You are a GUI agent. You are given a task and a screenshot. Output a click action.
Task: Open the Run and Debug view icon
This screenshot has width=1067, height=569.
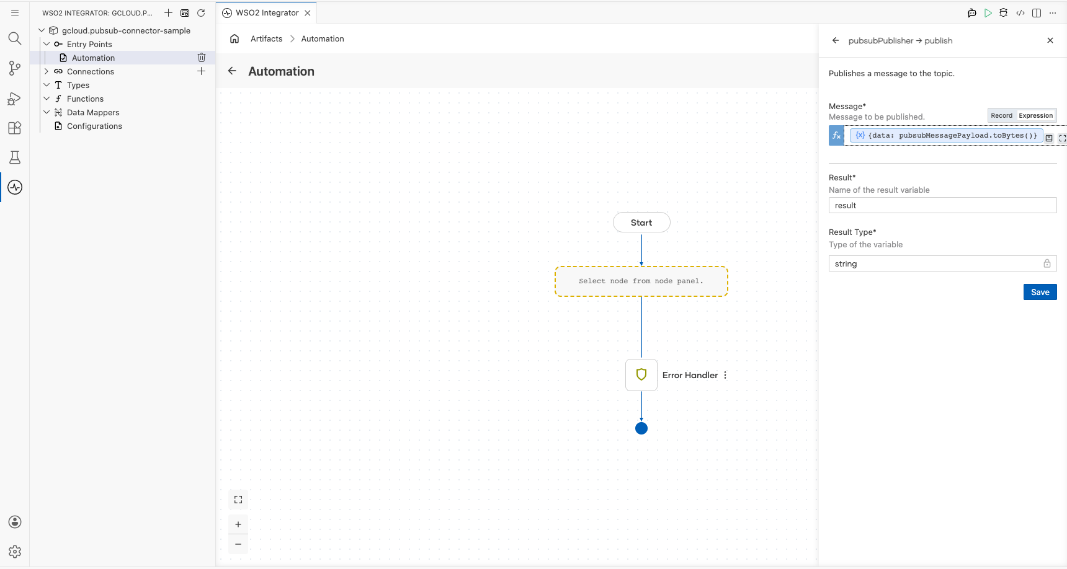click(15, 98)
